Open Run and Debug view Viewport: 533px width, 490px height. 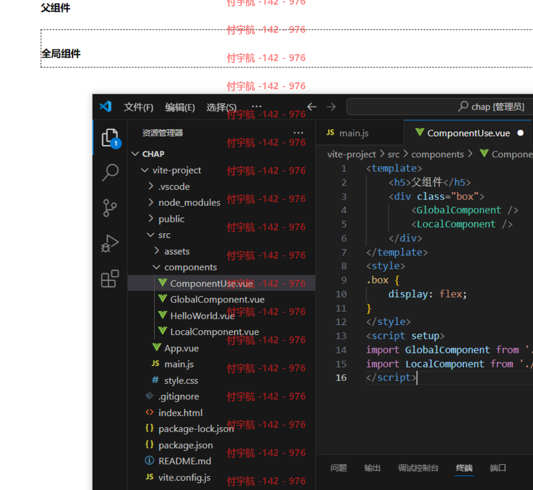(110, 243)
